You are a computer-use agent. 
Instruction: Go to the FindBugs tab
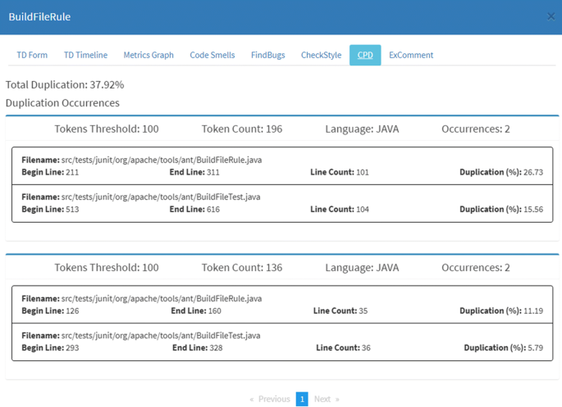coord(267,55)
